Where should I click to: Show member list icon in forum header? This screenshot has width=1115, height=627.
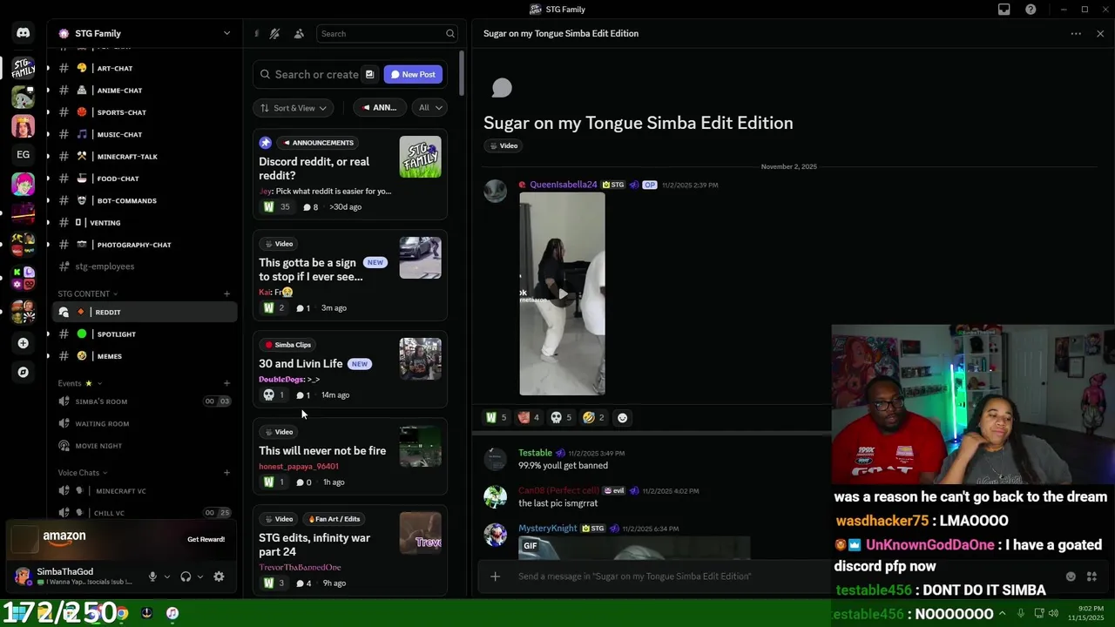coord(299,34)
